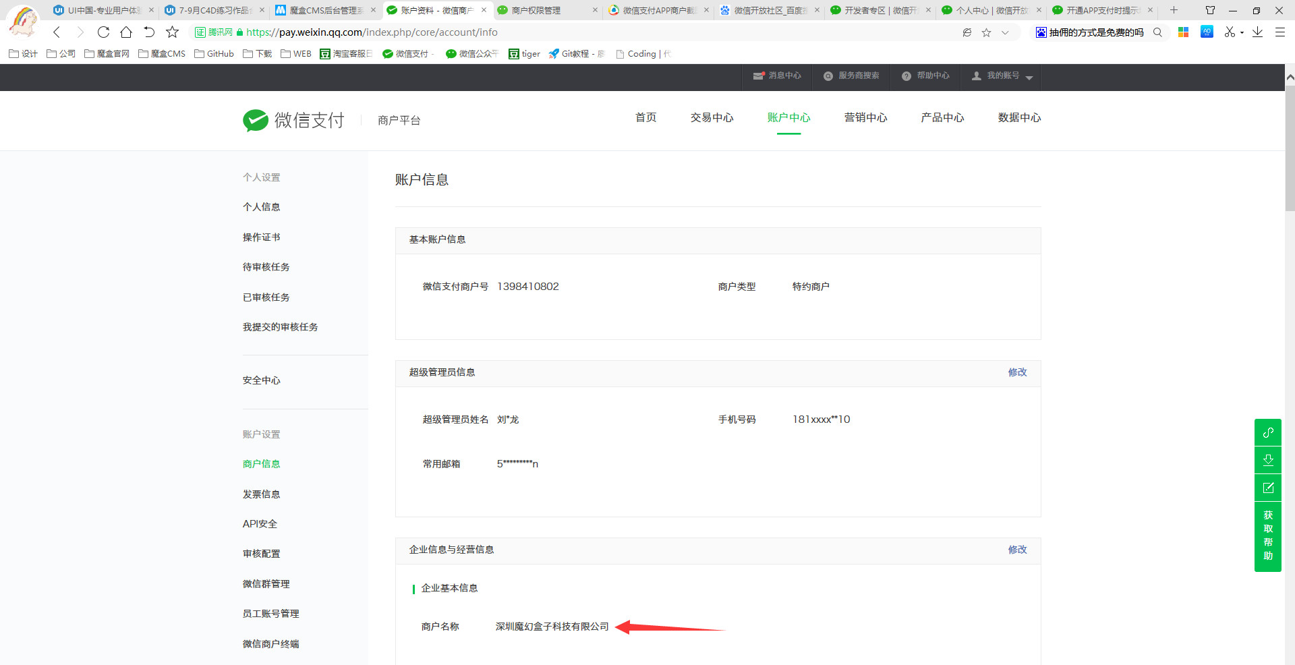Open the 账户中心 nav item
This screenshot has height=665, width=1295.
point(789,118)
